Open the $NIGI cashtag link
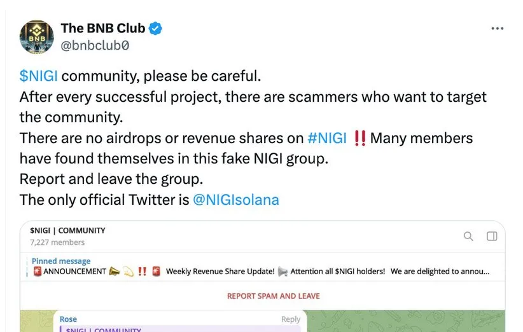 [38, 76]
